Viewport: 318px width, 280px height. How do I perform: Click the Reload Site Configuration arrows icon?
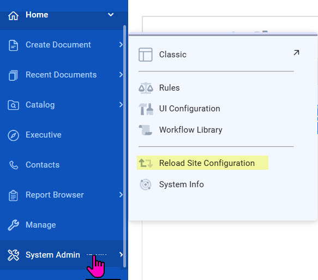tap(146, 163)
